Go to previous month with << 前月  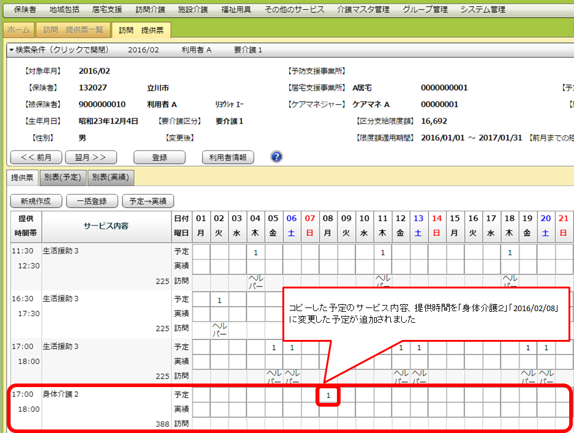pyautogui.click(x=36, y=157)
